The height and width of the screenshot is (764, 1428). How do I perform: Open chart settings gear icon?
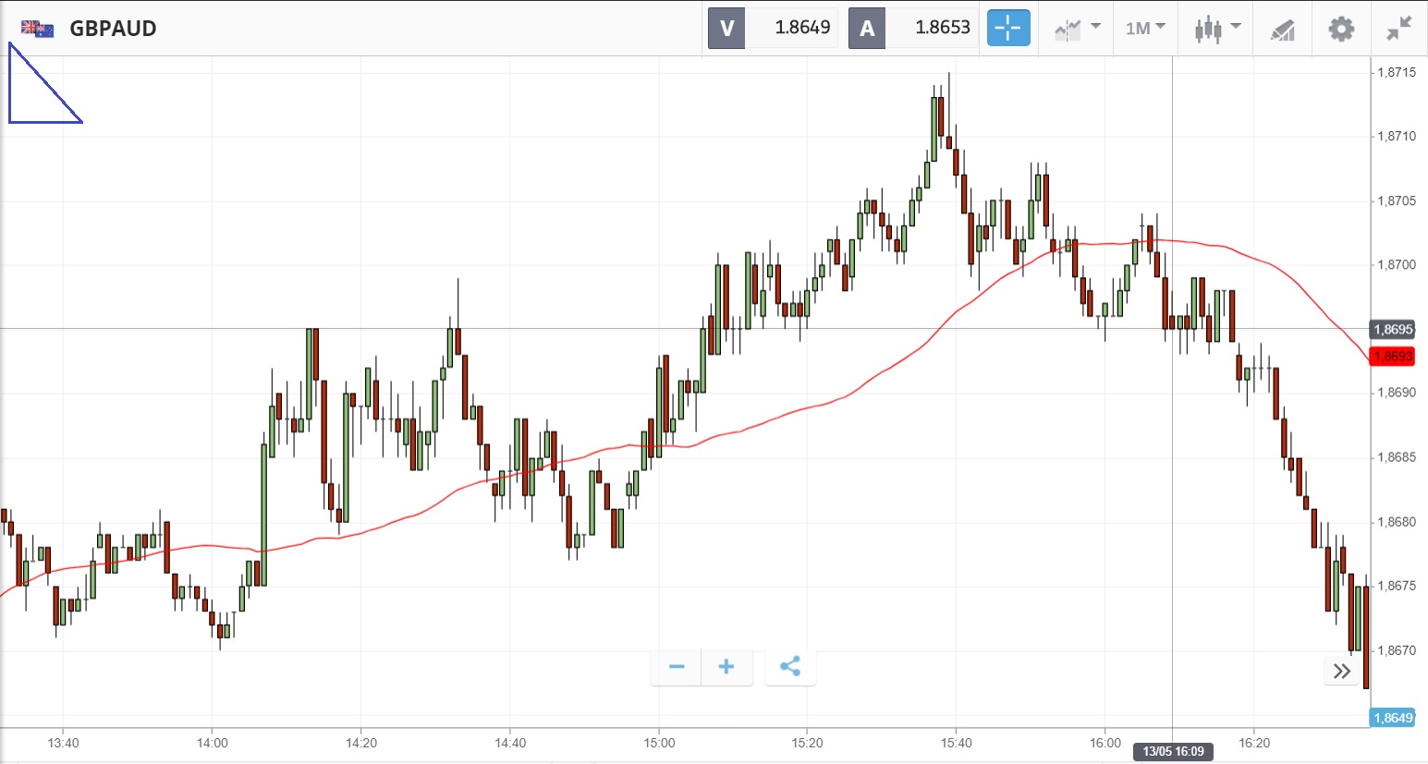coord(1341,29)
